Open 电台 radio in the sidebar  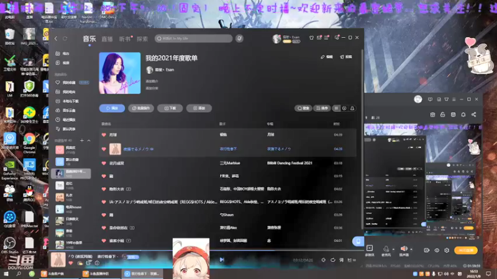click(x=63, y=54)
